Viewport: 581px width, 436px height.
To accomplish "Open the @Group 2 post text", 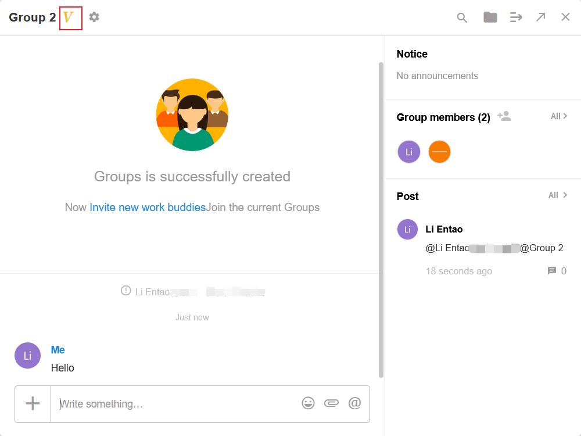I will (541, 248).
